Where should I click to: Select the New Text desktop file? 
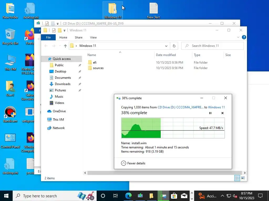click(x=153, y=10)
